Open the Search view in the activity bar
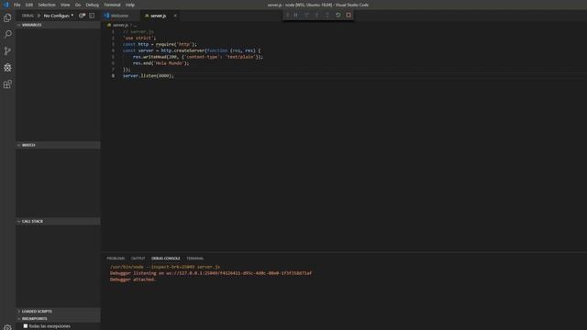 point(7,34)
